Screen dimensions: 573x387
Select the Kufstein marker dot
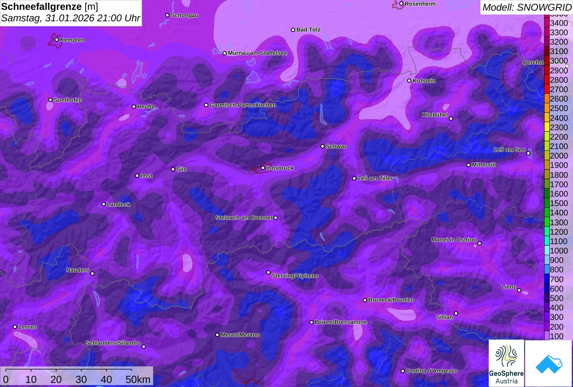(409, 81)
